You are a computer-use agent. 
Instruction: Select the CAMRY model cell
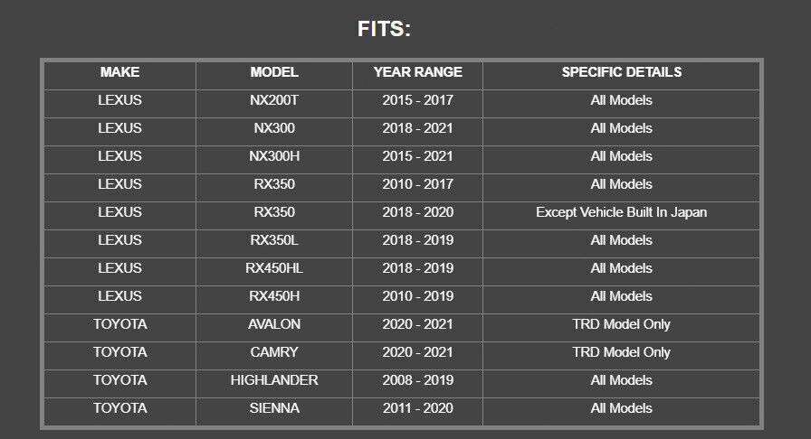(x=273, y=352)
